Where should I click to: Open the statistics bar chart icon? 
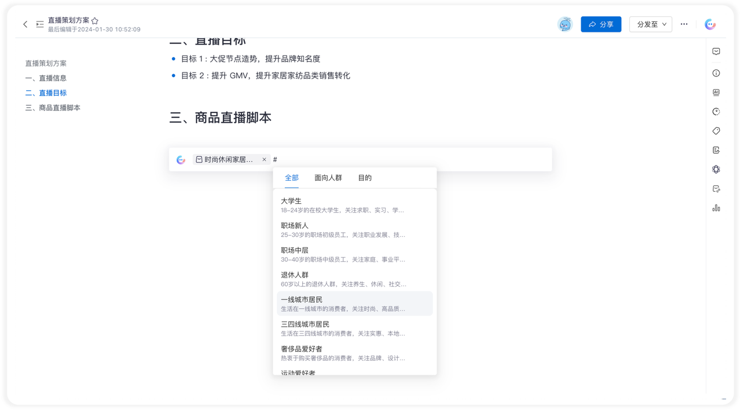pos(716,208)
